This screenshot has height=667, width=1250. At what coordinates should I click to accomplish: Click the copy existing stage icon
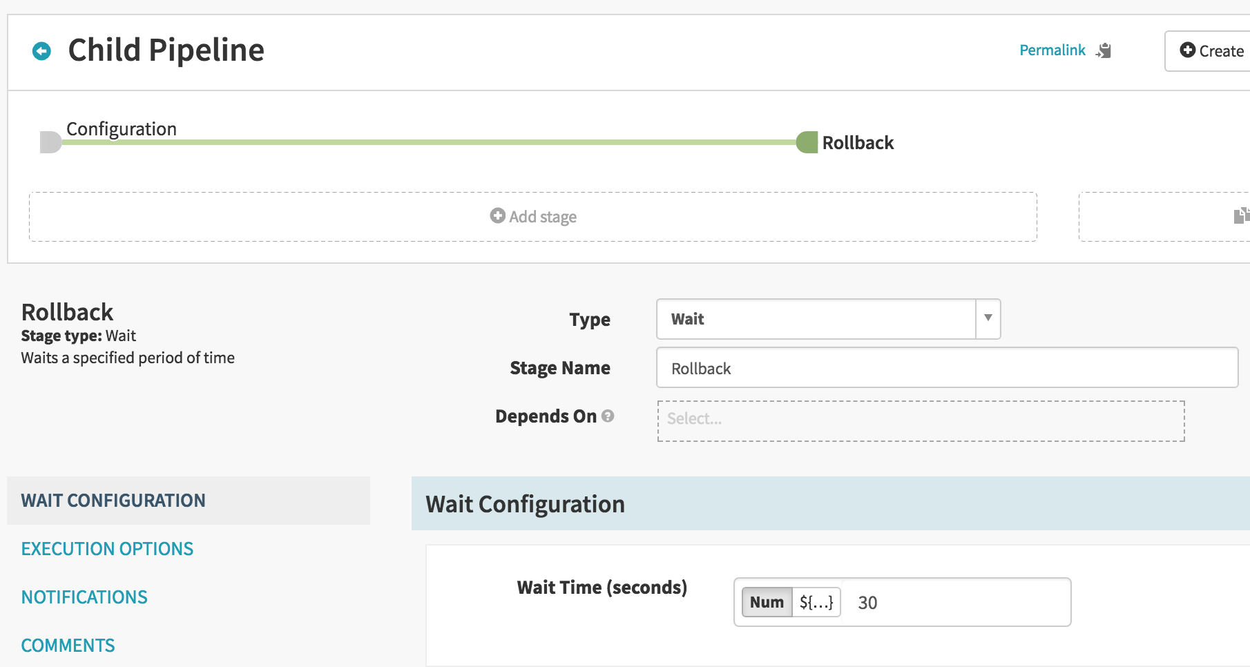coord(1241,215)
